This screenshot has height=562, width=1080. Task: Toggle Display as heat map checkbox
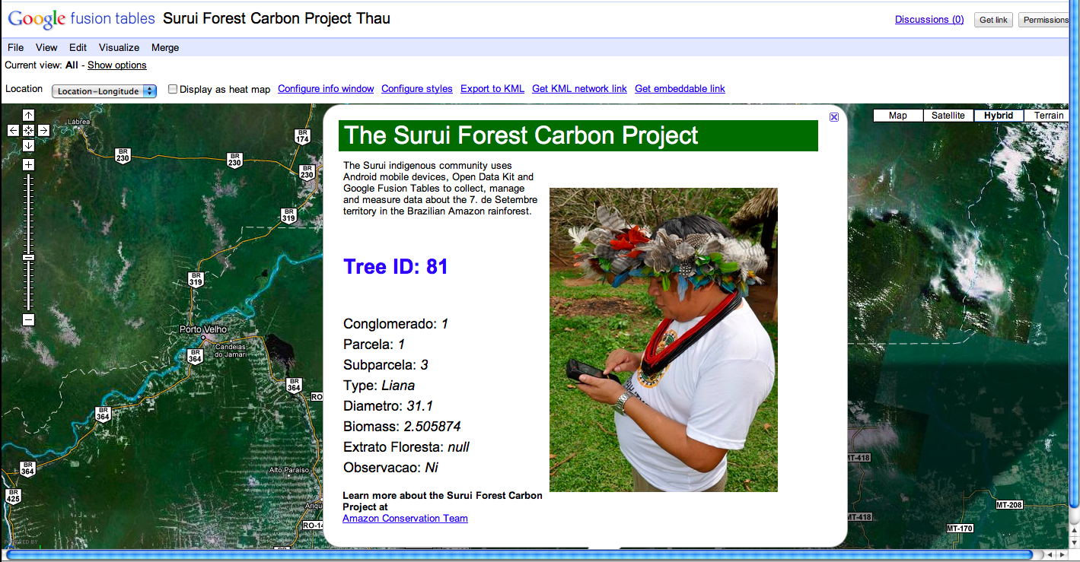pyautogui.click(x=173, y=89)
